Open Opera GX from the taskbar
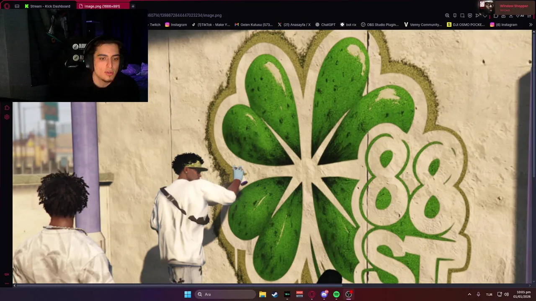Viewport: 536px width, 301px height. tap(312, 294)
